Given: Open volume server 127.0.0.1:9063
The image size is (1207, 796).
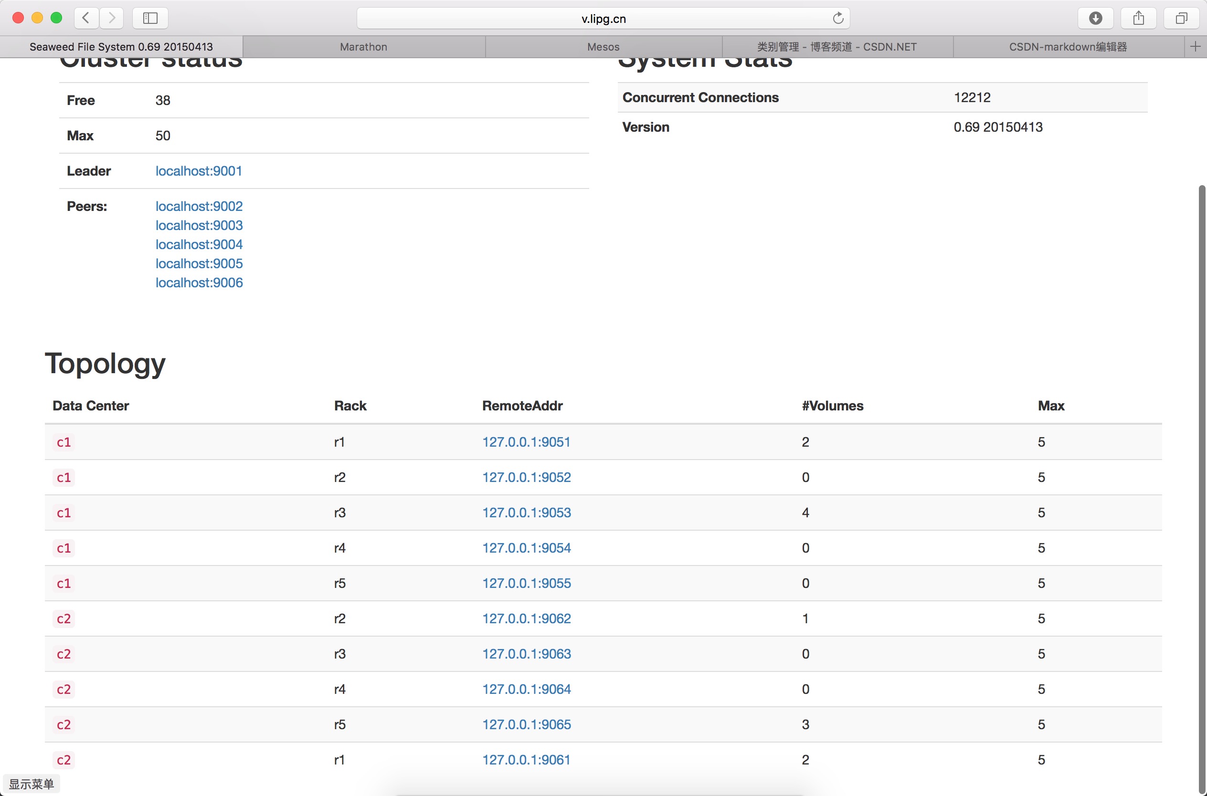Looking at the screenshot, I should tap(527, 654).
